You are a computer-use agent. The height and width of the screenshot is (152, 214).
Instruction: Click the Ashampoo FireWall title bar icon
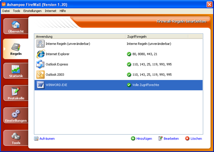pyautogui.click(x=4, y=4)
